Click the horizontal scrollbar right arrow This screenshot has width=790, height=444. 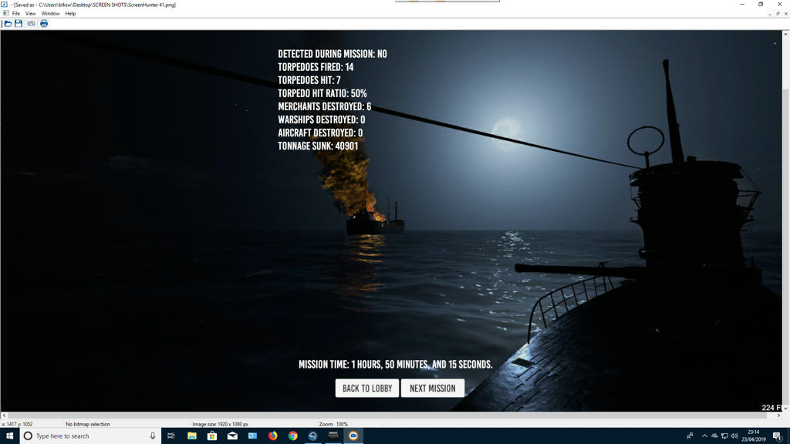pos(778,415)
